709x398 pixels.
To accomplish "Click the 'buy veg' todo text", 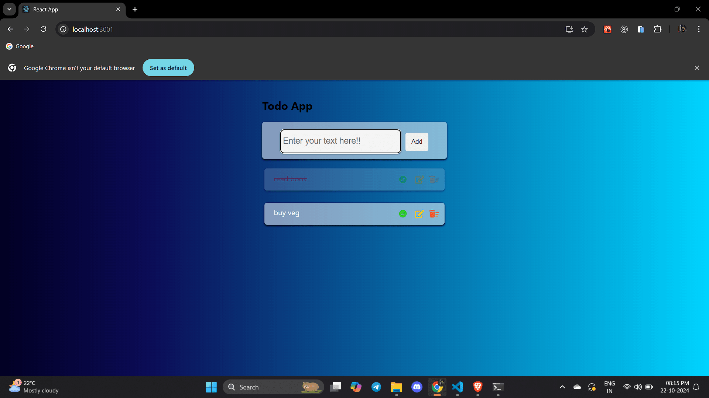I will tap(287, 213).
